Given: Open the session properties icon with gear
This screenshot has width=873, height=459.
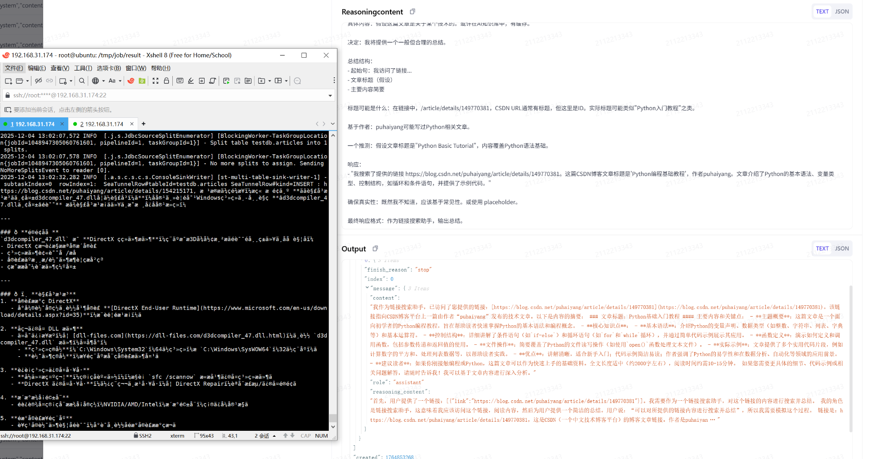Looking at the screenshot, I should click(x=63, y=81).
